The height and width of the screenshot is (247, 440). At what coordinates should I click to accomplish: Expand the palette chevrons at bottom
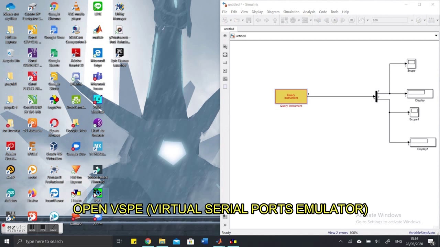point(225,225)
